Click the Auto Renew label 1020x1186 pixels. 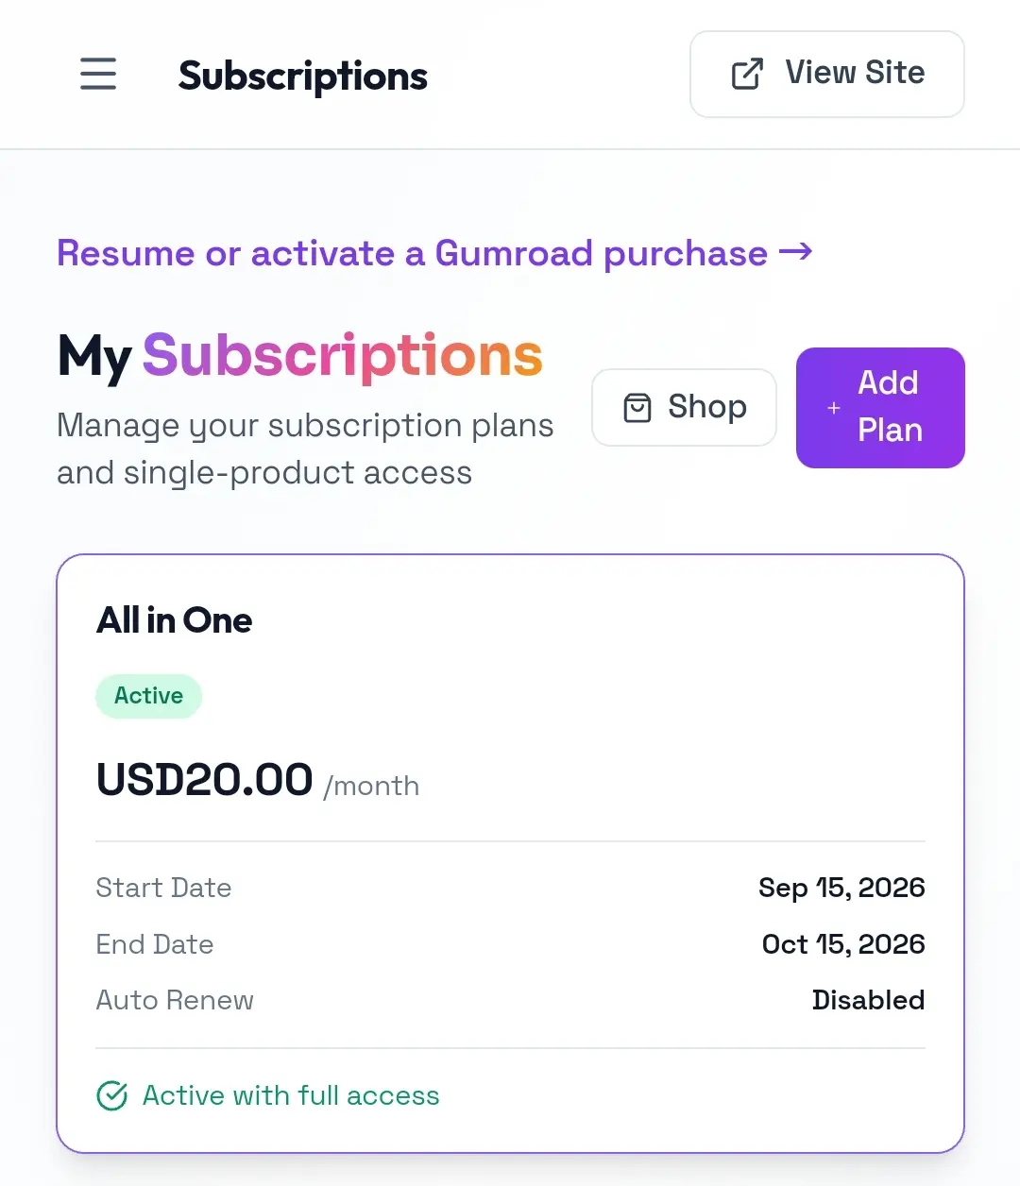click(175, 1000)
